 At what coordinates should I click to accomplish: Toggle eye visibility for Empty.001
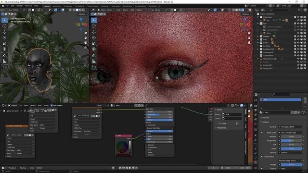coord(298,65)
